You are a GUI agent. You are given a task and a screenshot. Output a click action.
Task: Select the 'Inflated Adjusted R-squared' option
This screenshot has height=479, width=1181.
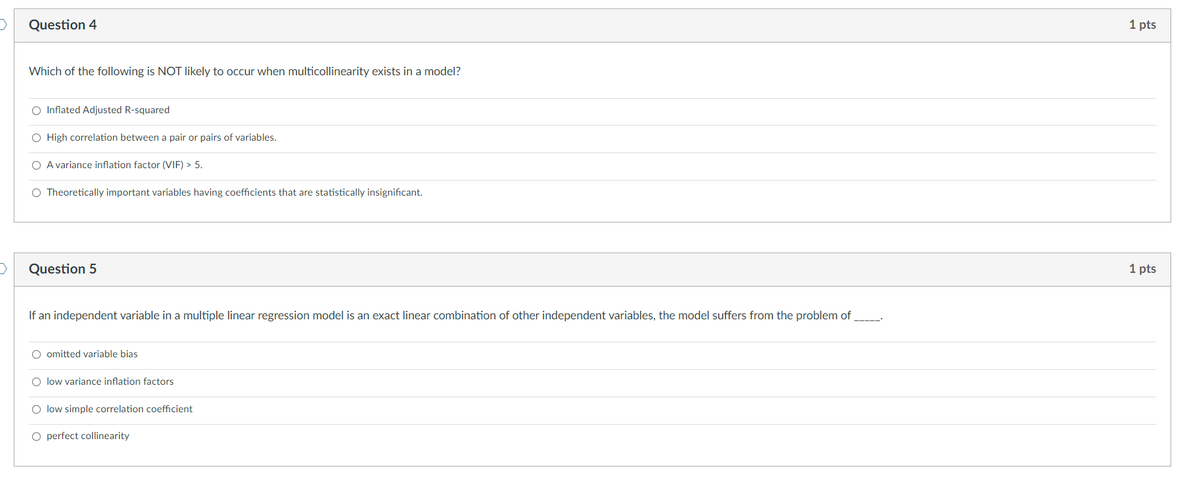(x=37, y=111)
